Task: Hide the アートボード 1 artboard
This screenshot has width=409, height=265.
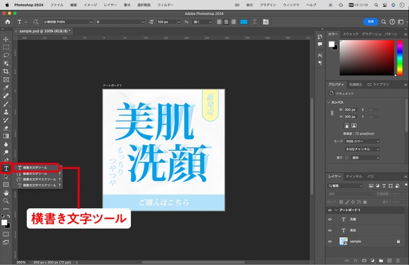Action: pos(330,210)
